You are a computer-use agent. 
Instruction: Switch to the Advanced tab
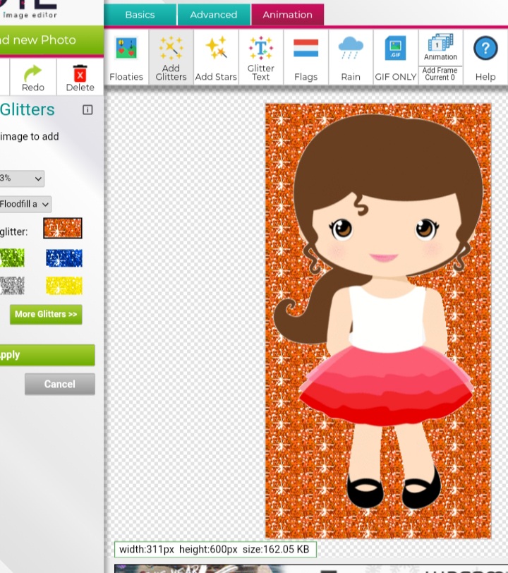click(213, 14)
